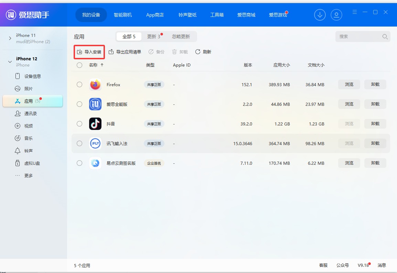Click the 设备信息 phone icon in sidebar
The width and height of the screenshot is (397, 273).
point(18,76)
